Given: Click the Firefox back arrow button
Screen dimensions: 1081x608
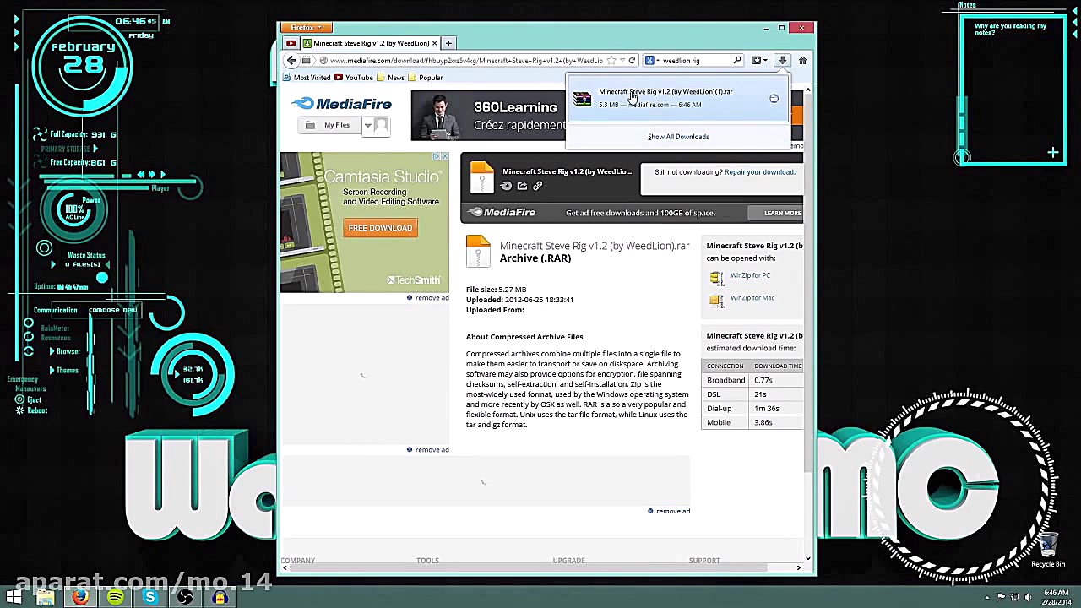Looking at the screenshot, I should tap(291, 61).
